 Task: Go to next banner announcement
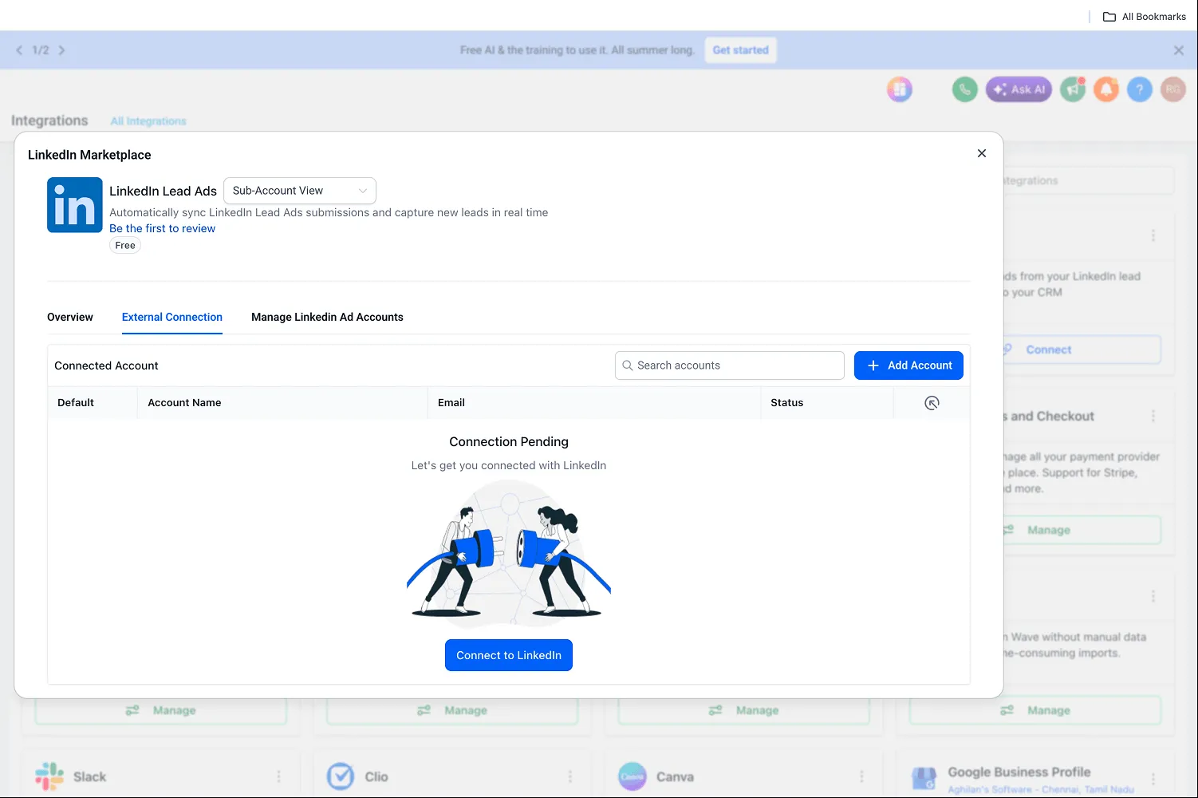61,49
